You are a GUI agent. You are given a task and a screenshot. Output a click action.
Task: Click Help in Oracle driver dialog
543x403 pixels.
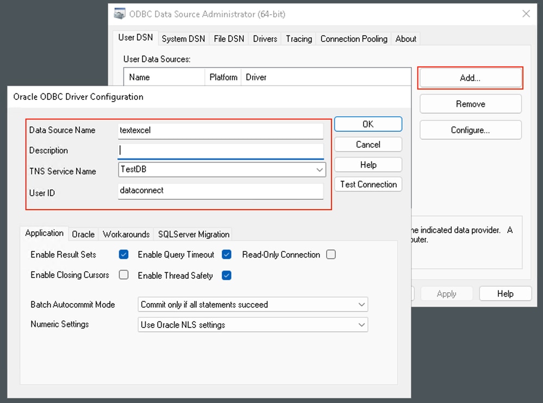coord(368,165)
